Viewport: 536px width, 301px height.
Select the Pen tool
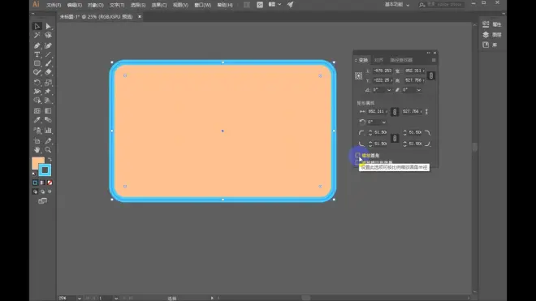point(37,45)
